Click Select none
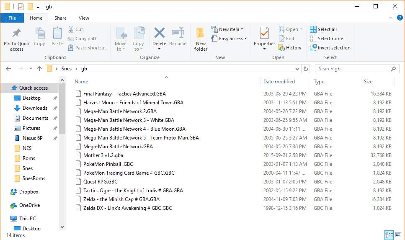This screenshot has height=240, width=405. pos(327,39)
